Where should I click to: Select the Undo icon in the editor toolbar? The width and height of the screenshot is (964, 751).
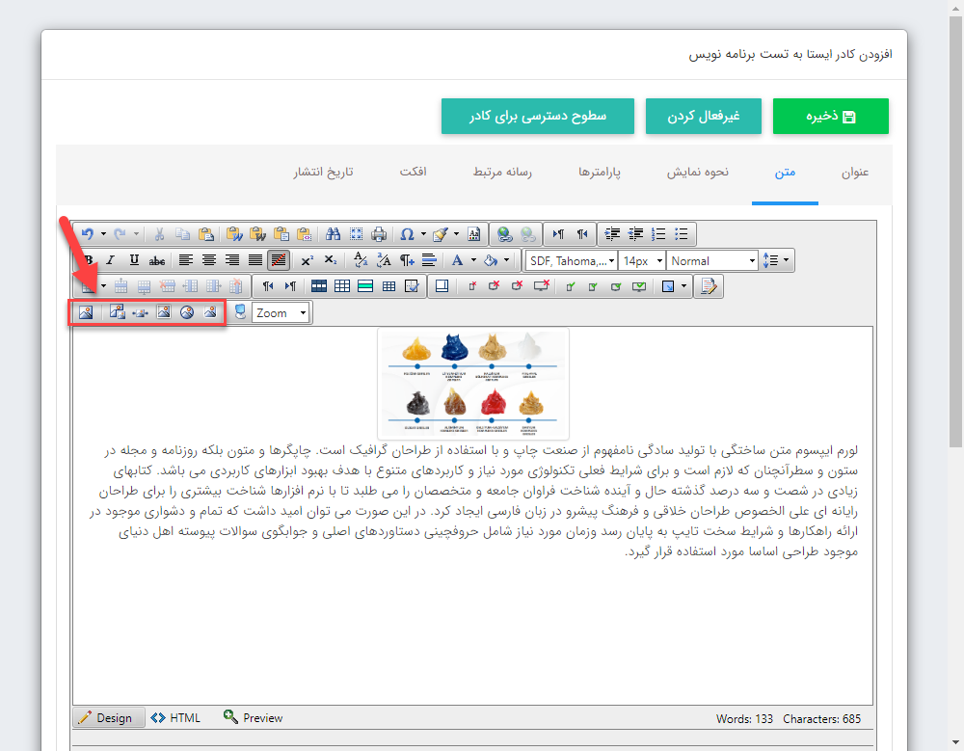coord(89,233)
